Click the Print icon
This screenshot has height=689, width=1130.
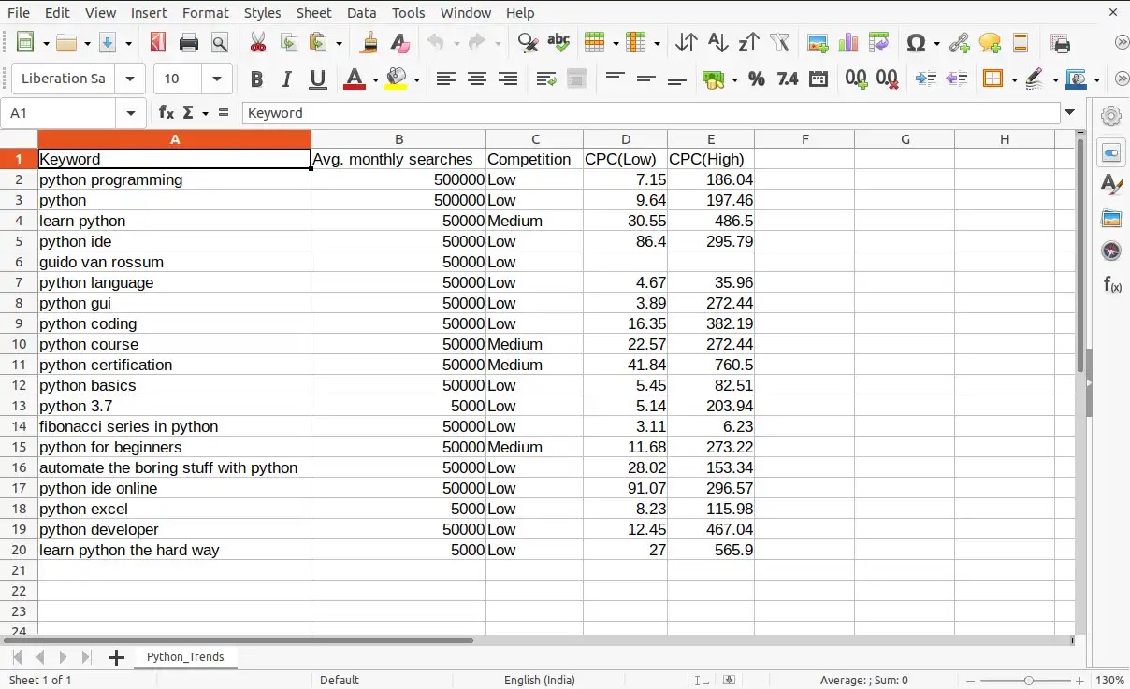coord(189,43)
